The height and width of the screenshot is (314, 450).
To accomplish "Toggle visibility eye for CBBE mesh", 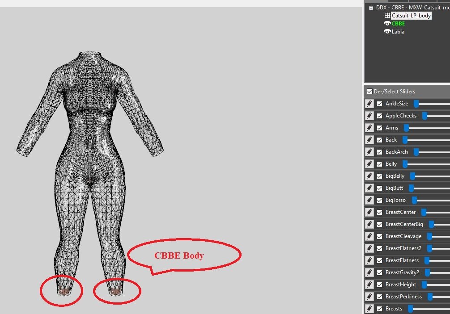I will (387, 24).
